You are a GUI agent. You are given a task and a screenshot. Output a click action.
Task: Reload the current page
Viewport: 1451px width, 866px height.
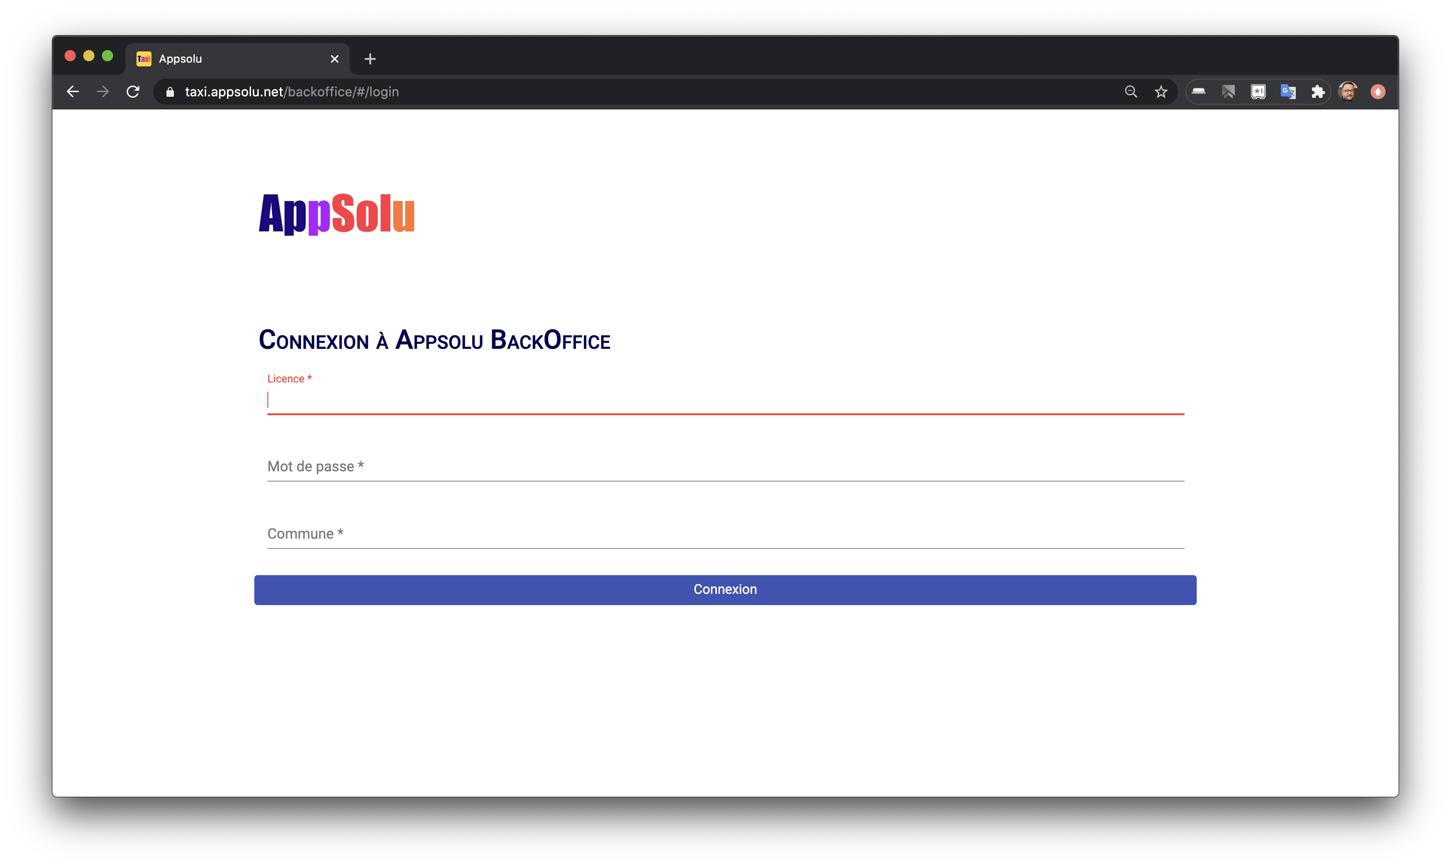tap(133, 92)
